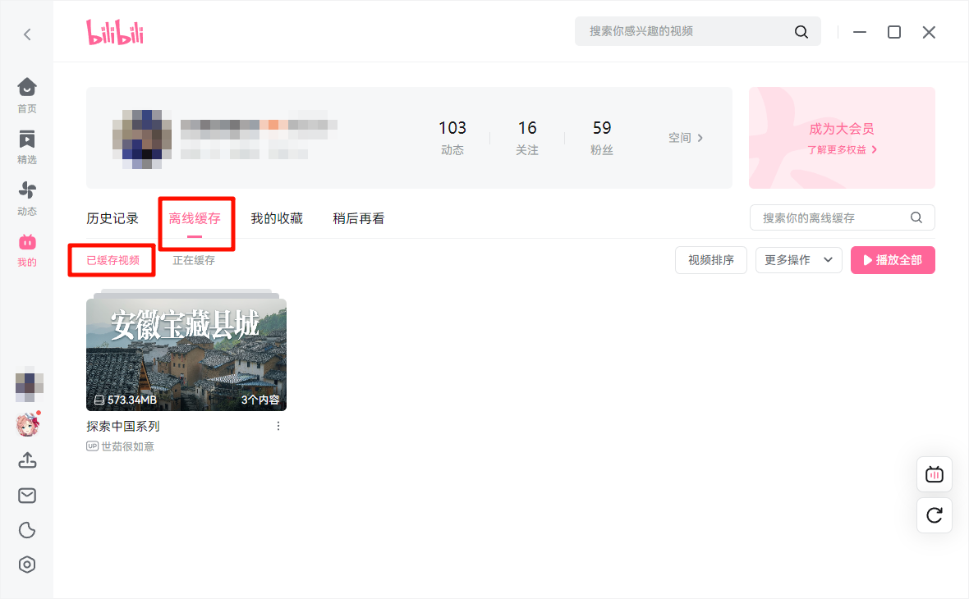Click the floating bilibili TV icon

(934, 474)
